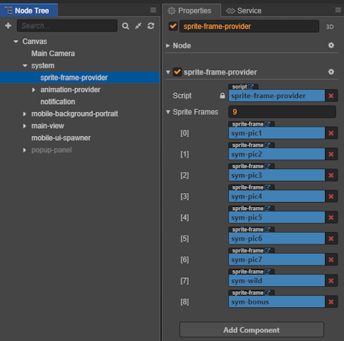Click the Sprite Frames count field
This screenshot has width=344, height=341.
point(282,112)
